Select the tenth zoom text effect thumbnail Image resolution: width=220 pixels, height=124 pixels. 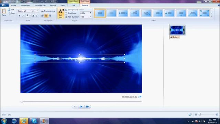click(205, 13)
